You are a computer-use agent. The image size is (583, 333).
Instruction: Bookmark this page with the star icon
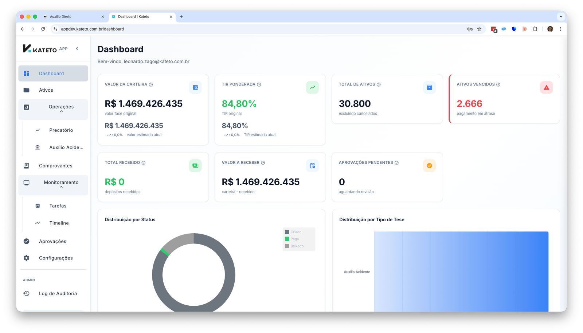(479, 29)
